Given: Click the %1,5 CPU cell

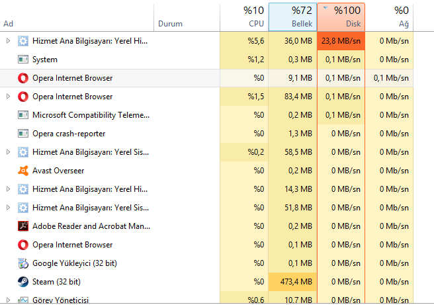Looking at the screenshot, I should [244, 97].
